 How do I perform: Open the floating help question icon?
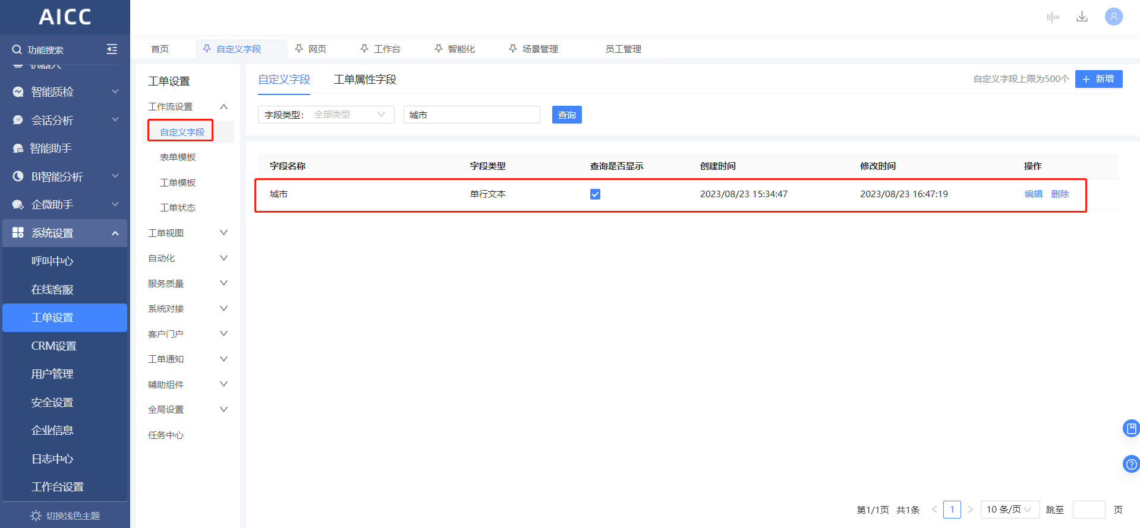coord(1131,464)
